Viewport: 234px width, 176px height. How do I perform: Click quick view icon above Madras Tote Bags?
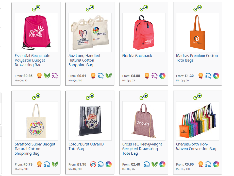198,8
